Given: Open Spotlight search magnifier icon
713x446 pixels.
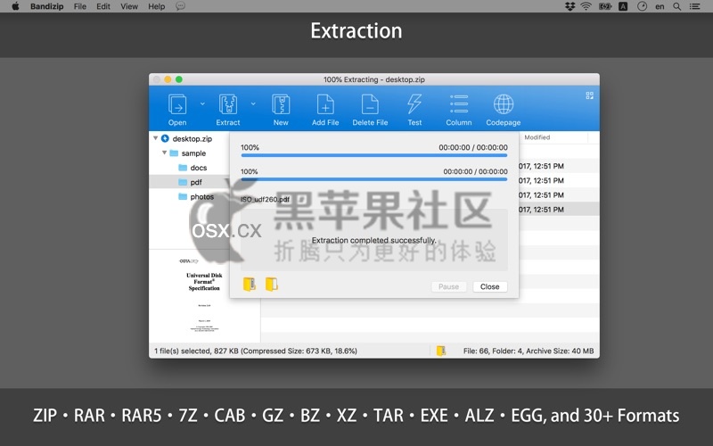Looking at the screenshot, I should 677,6.
